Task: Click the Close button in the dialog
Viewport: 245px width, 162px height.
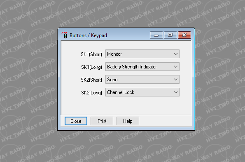Action: (76, 121)
